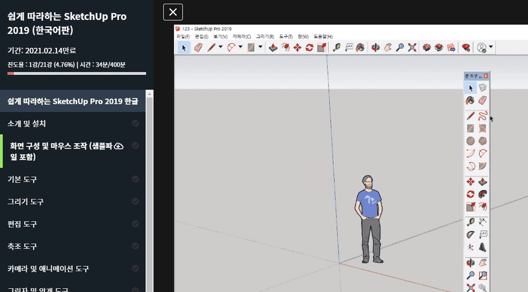Select the 3D Text tool in large tool set
Image resolution: width=528 pixels, height=292 pixels.
pyautogui.click(x=482, y=247)
